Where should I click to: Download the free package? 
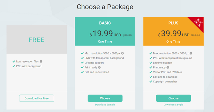click(37, 98)
